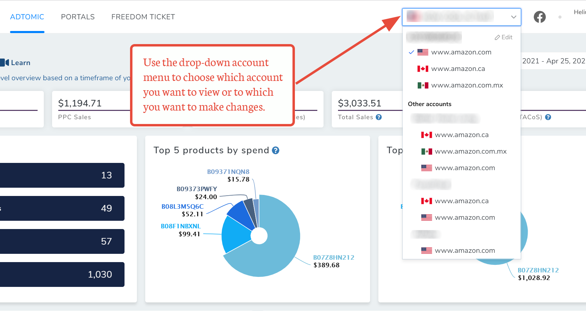586x311 pixels.
Task: Click the TACoS help question icon
Action: coord(548,117)
